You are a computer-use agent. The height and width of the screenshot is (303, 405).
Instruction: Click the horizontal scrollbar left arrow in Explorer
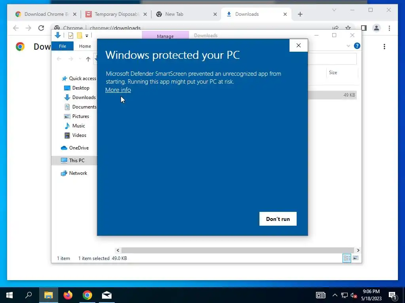[x=118, y=250]
